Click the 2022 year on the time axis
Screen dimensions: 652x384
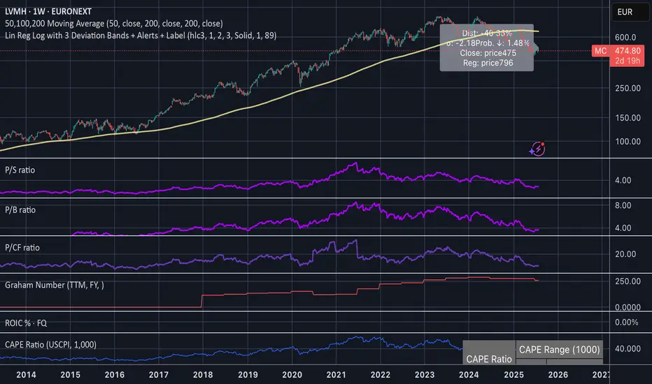[381, 375]
